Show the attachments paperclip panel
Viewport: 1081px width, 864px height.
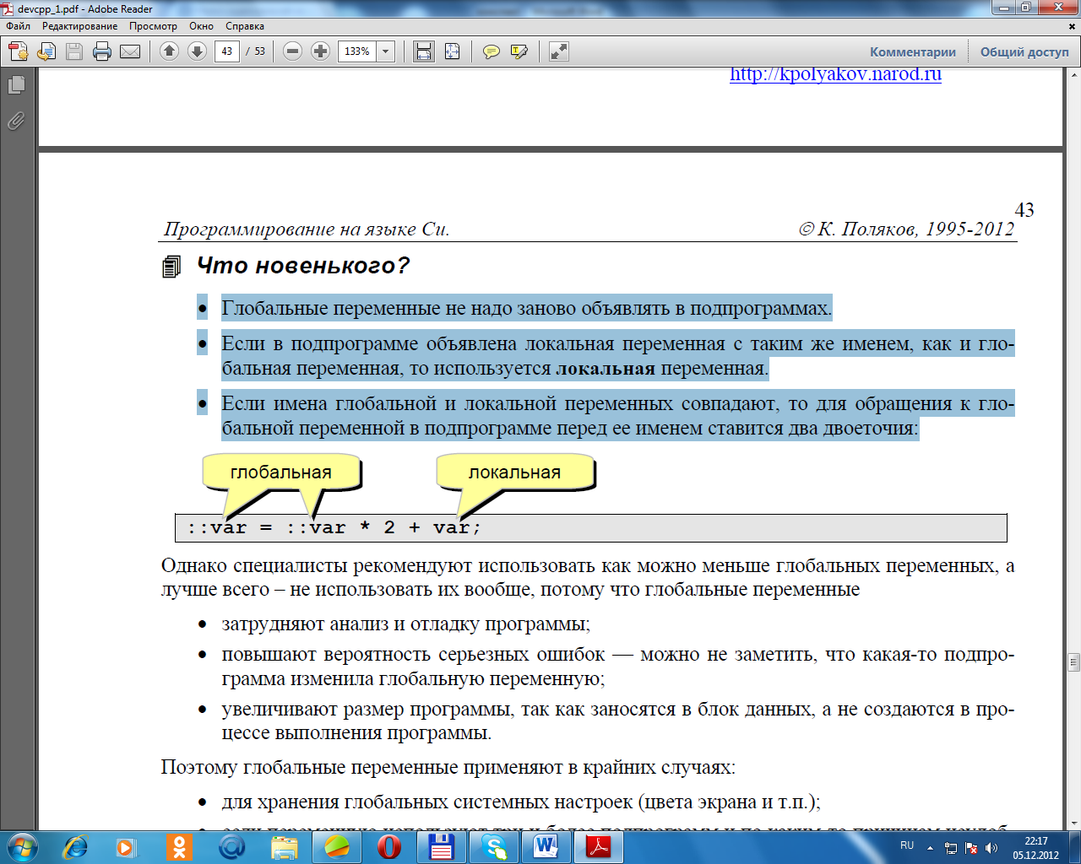click(x=16, y=121)
